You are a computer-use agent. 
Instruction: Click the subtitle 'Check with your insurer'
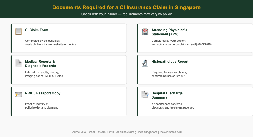pyautogui.click(x=126, y=14)
